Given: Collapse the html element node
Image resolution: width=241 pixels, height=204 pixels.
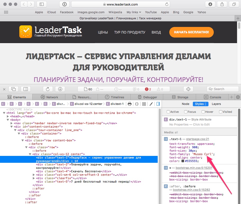Looking at the screenshot, I should (4, 113).
